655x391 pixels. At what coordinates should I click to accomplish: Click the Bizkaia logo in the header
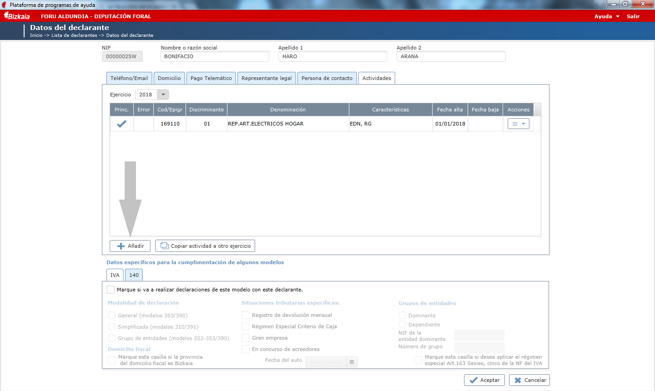(x=17, y=16)
